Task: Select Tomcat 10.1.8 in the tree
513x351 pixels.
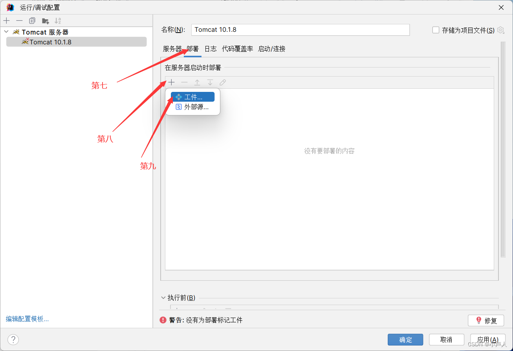Action: point(76,42)
